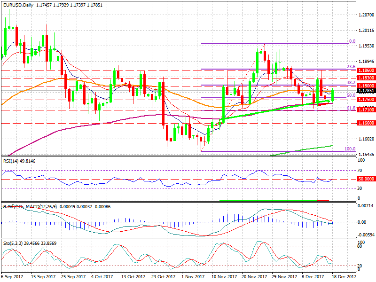Click the red 50.0000 RSI level tag
The image size is (376, 282).
366,179
